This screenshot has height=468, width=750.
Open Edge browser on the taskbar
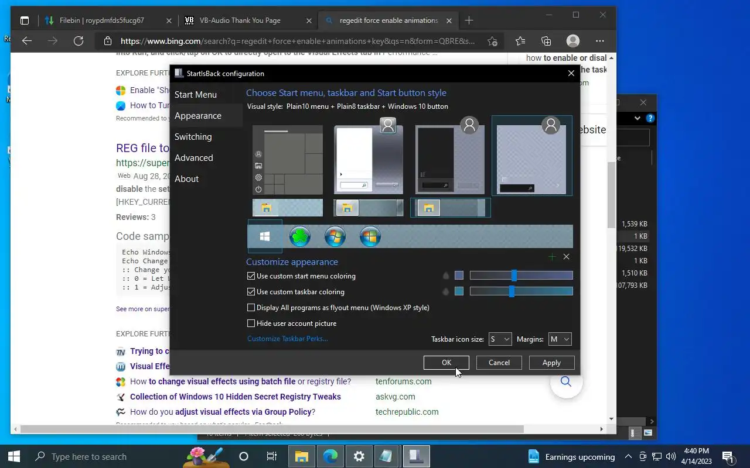click(x=330, y=456)
